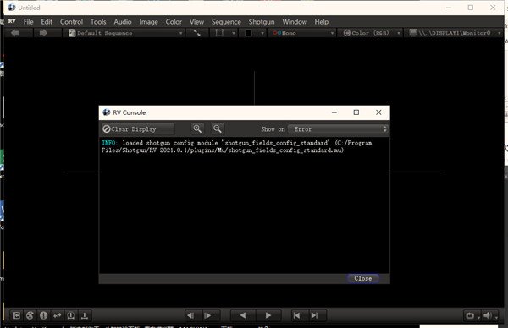Open the Shotgun menu
The image size is (508, 328).
pyautogui.click(x=262, y=22)
